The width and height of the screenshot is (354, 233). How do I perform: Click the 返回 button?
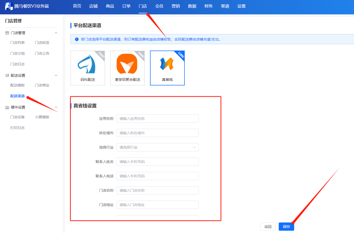pyautogui.click(x=268, y=227)
